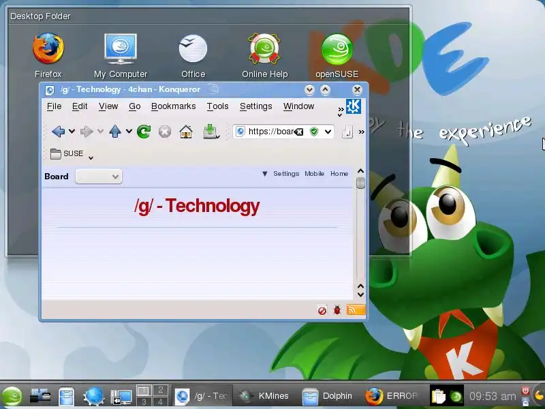Open the Up button dropdown arrow
The image size is (545, 409).
pos(129,131)
